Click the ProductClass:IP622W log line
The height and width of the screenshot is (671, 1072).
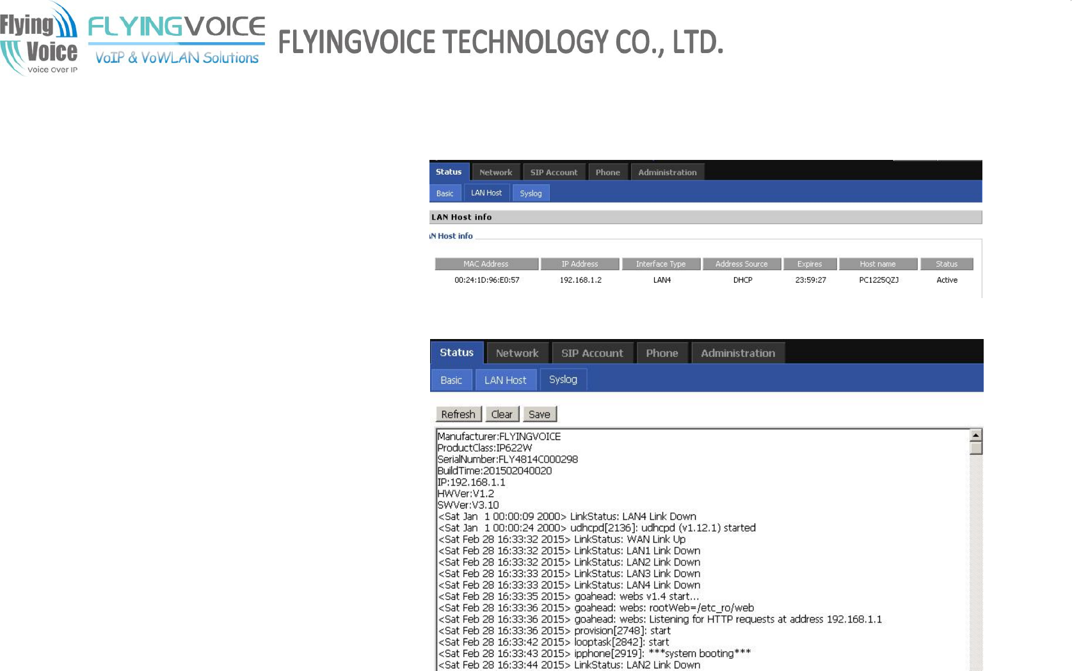point(484,448)
